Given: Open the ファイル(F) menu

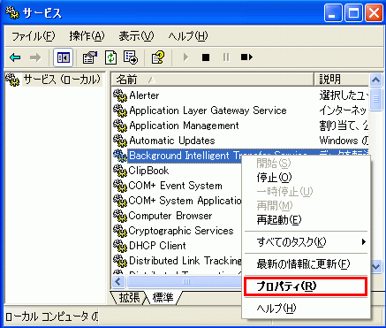Looking at the screenshot, I should tap(34, 36).
